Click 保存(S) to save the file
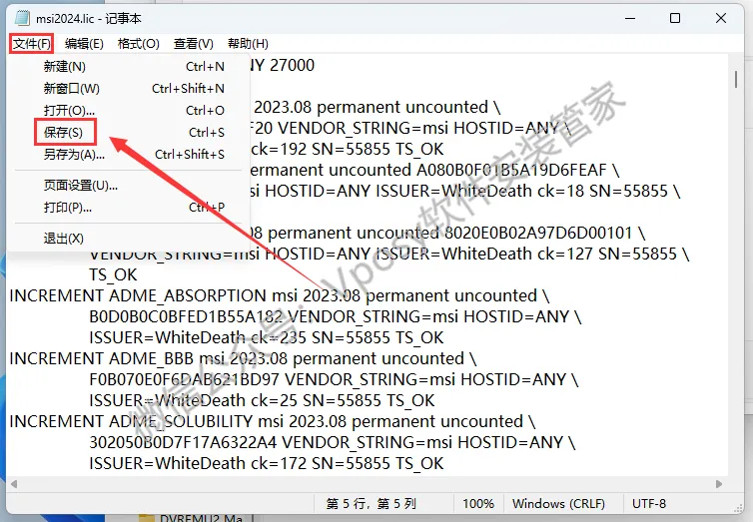 [x=129, y=133]
